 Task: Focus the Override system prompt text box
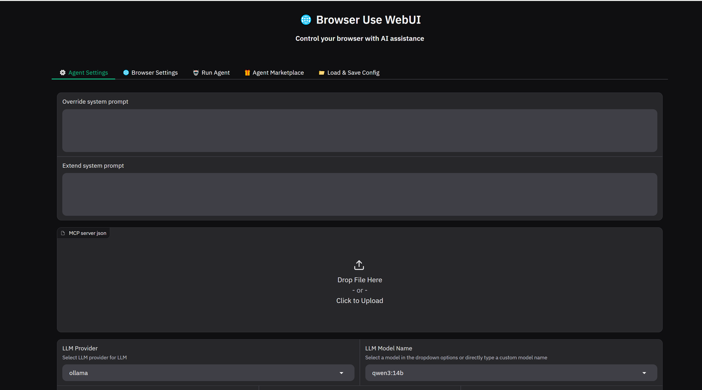coord(359,130)
